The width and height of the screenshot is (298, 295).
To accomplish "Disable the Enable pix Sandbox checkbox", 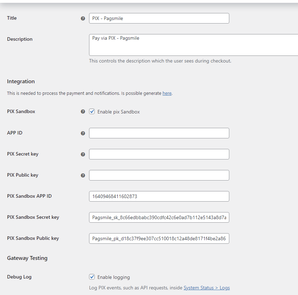I will pyautogui.click(x=92, y=112).
